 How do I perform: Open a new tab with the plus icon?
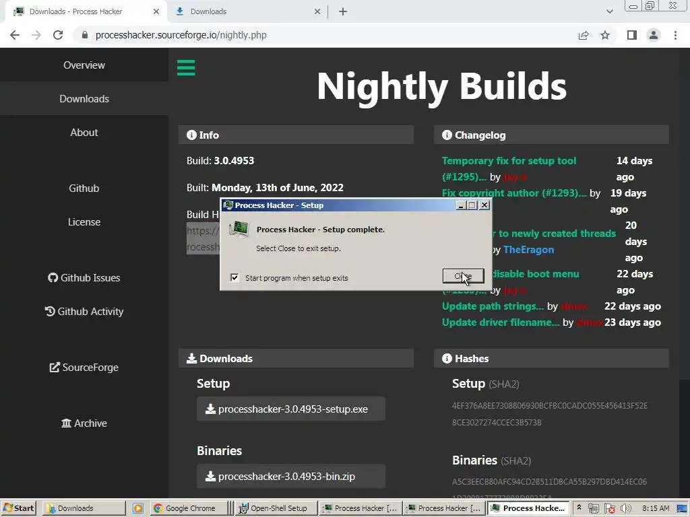343,12
